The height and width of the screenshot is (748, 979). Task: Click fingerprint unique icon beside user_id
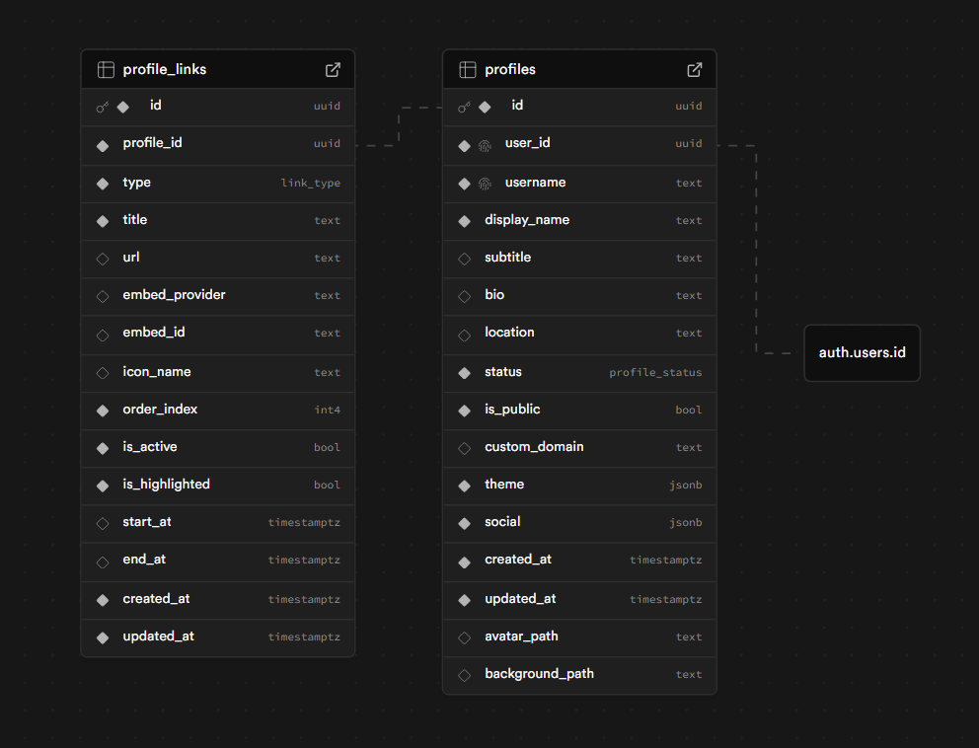click(x=485, y=145)
